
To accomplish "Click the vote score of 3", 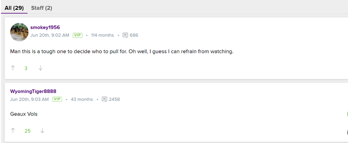I will click(x=26, y=68).
